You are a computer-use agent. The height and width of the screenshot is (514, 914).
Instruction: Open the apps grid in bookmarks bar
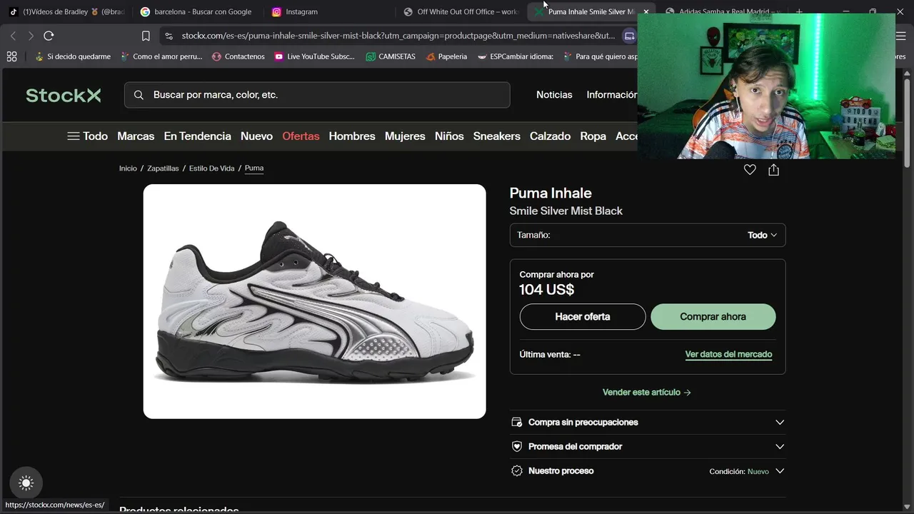point(11,56)
